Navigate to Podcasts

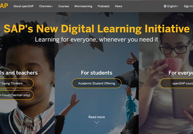(x=104, y=6)
